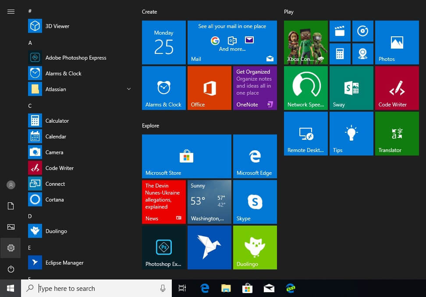Expand the Start menu hamburger button

coord(11,12)
